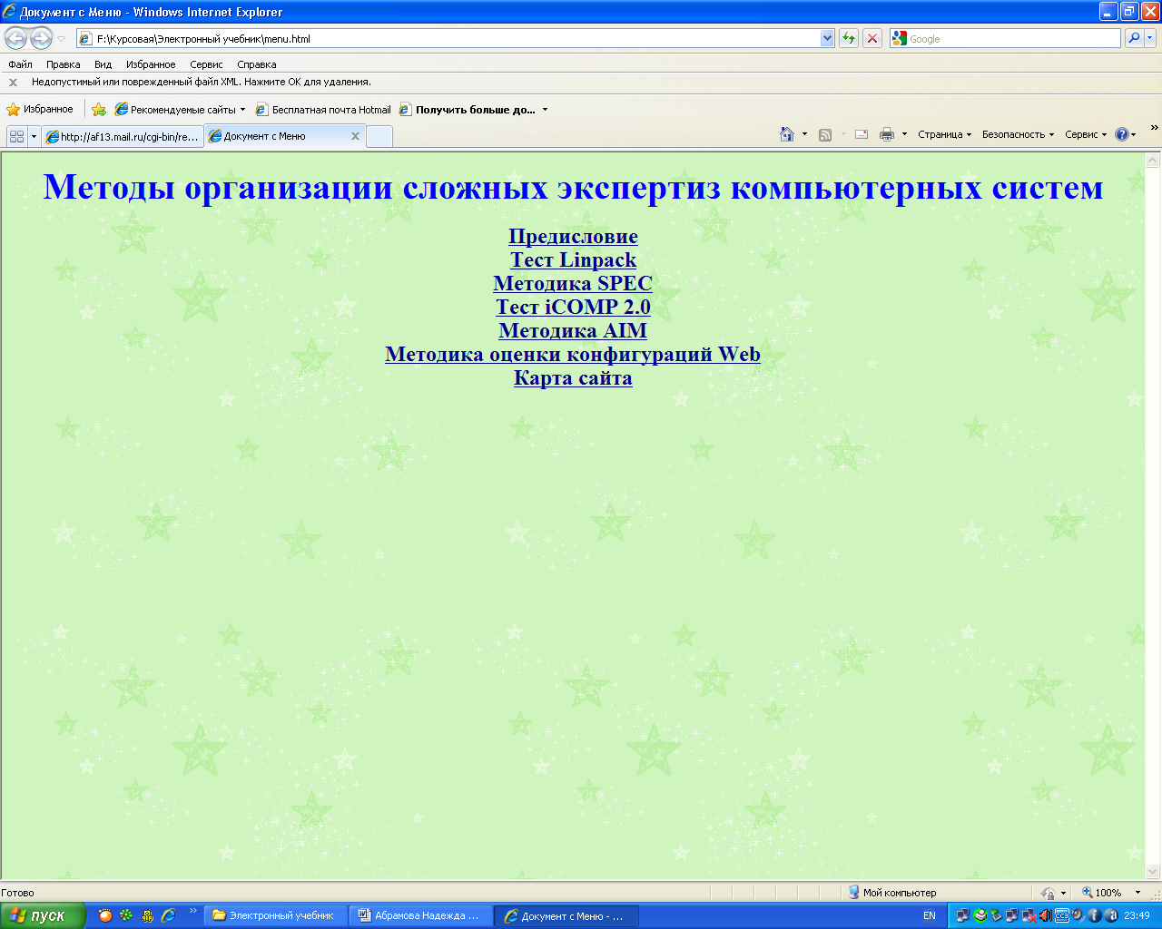The image size is (1162, 929).
Task: Open the 'Карта сайта' link
Action: [573, 378]
